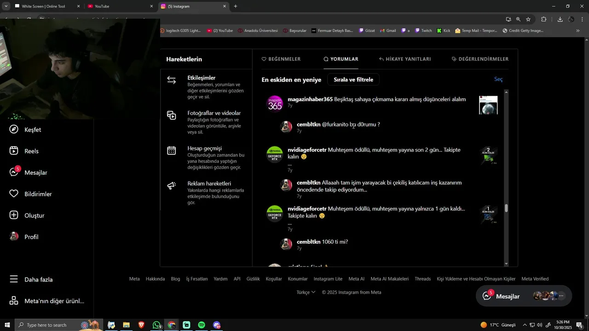Click nvidiageforcetr username on '1 gün kaldı' post
The height and width of the screenshot is (331, 589).
[x=307, y=209]
